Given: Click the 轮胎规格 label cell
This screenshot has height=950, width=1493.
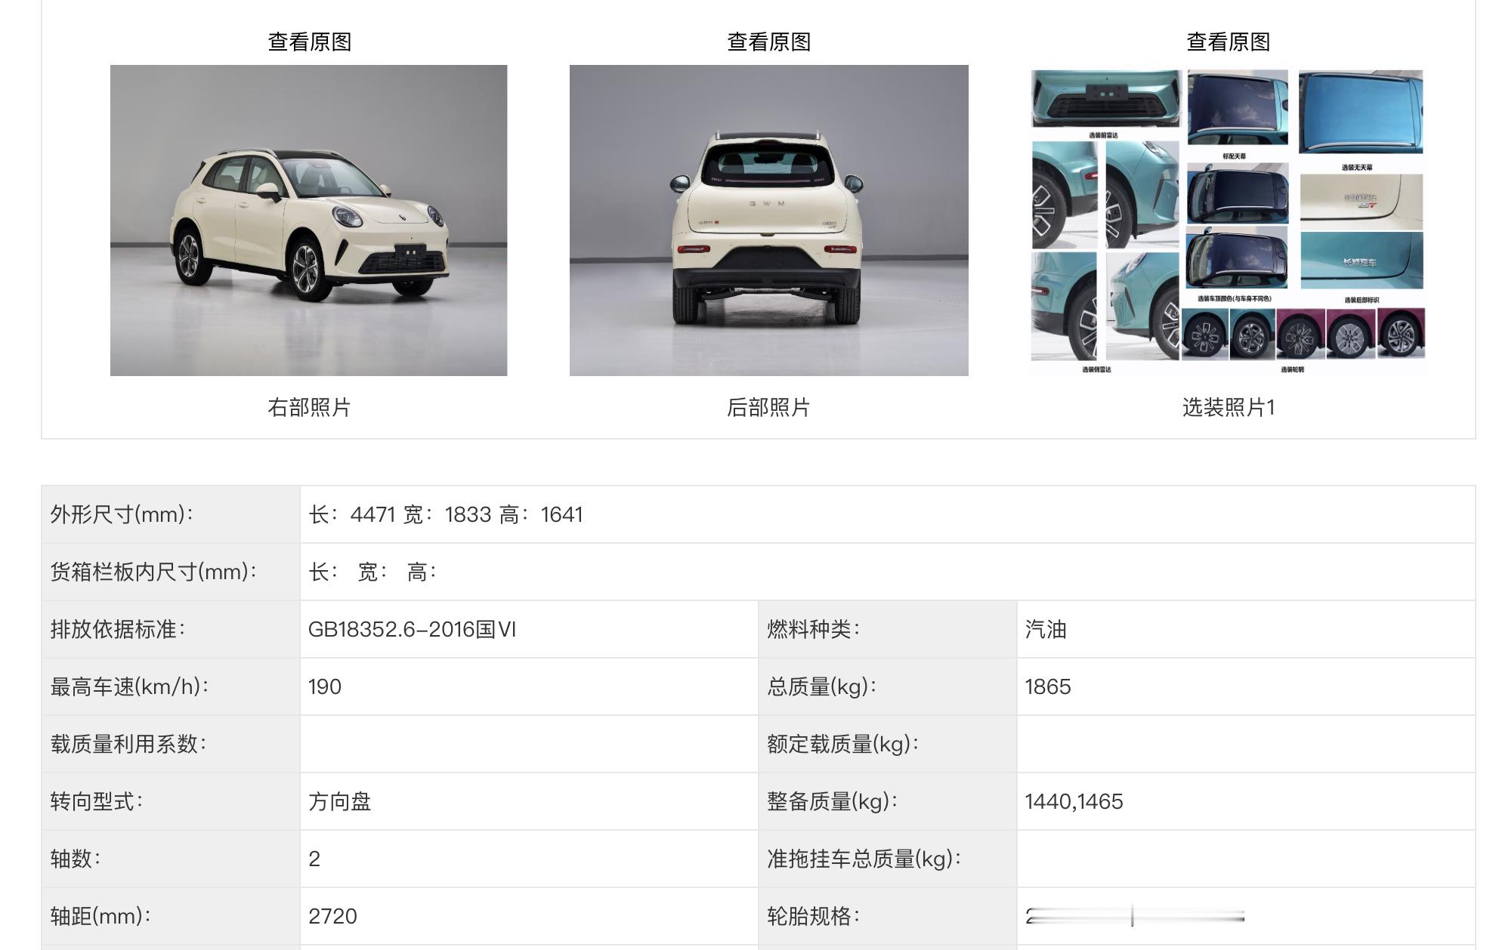Looking at the screenshot, I should 814,917.
